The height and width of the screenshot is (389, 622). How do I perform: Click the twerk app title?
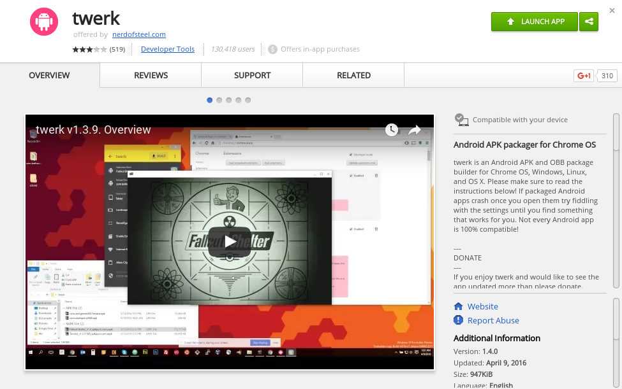(x=96, y=18)
